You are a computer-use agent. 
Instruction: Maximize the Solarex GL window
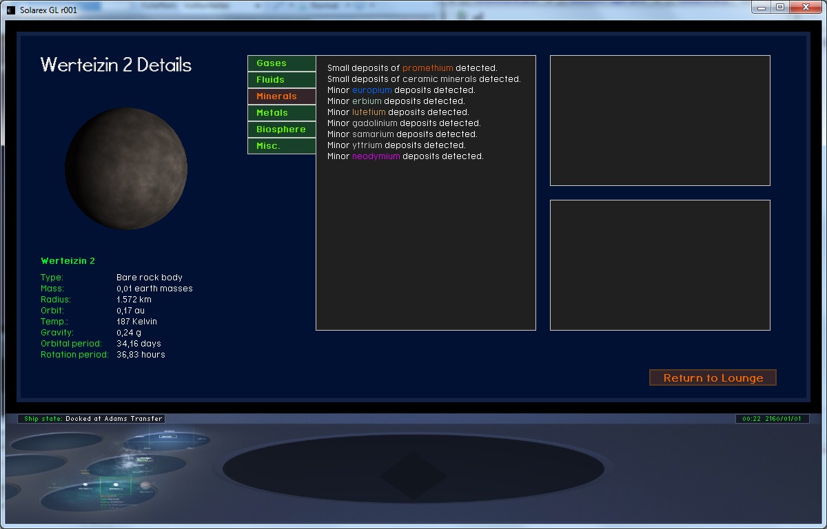[779, 8]
